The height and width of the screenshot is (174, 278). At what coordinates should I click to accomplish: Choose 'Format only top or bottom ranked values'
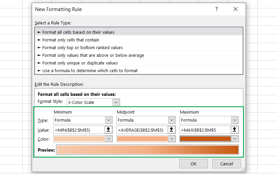(82, 48)
